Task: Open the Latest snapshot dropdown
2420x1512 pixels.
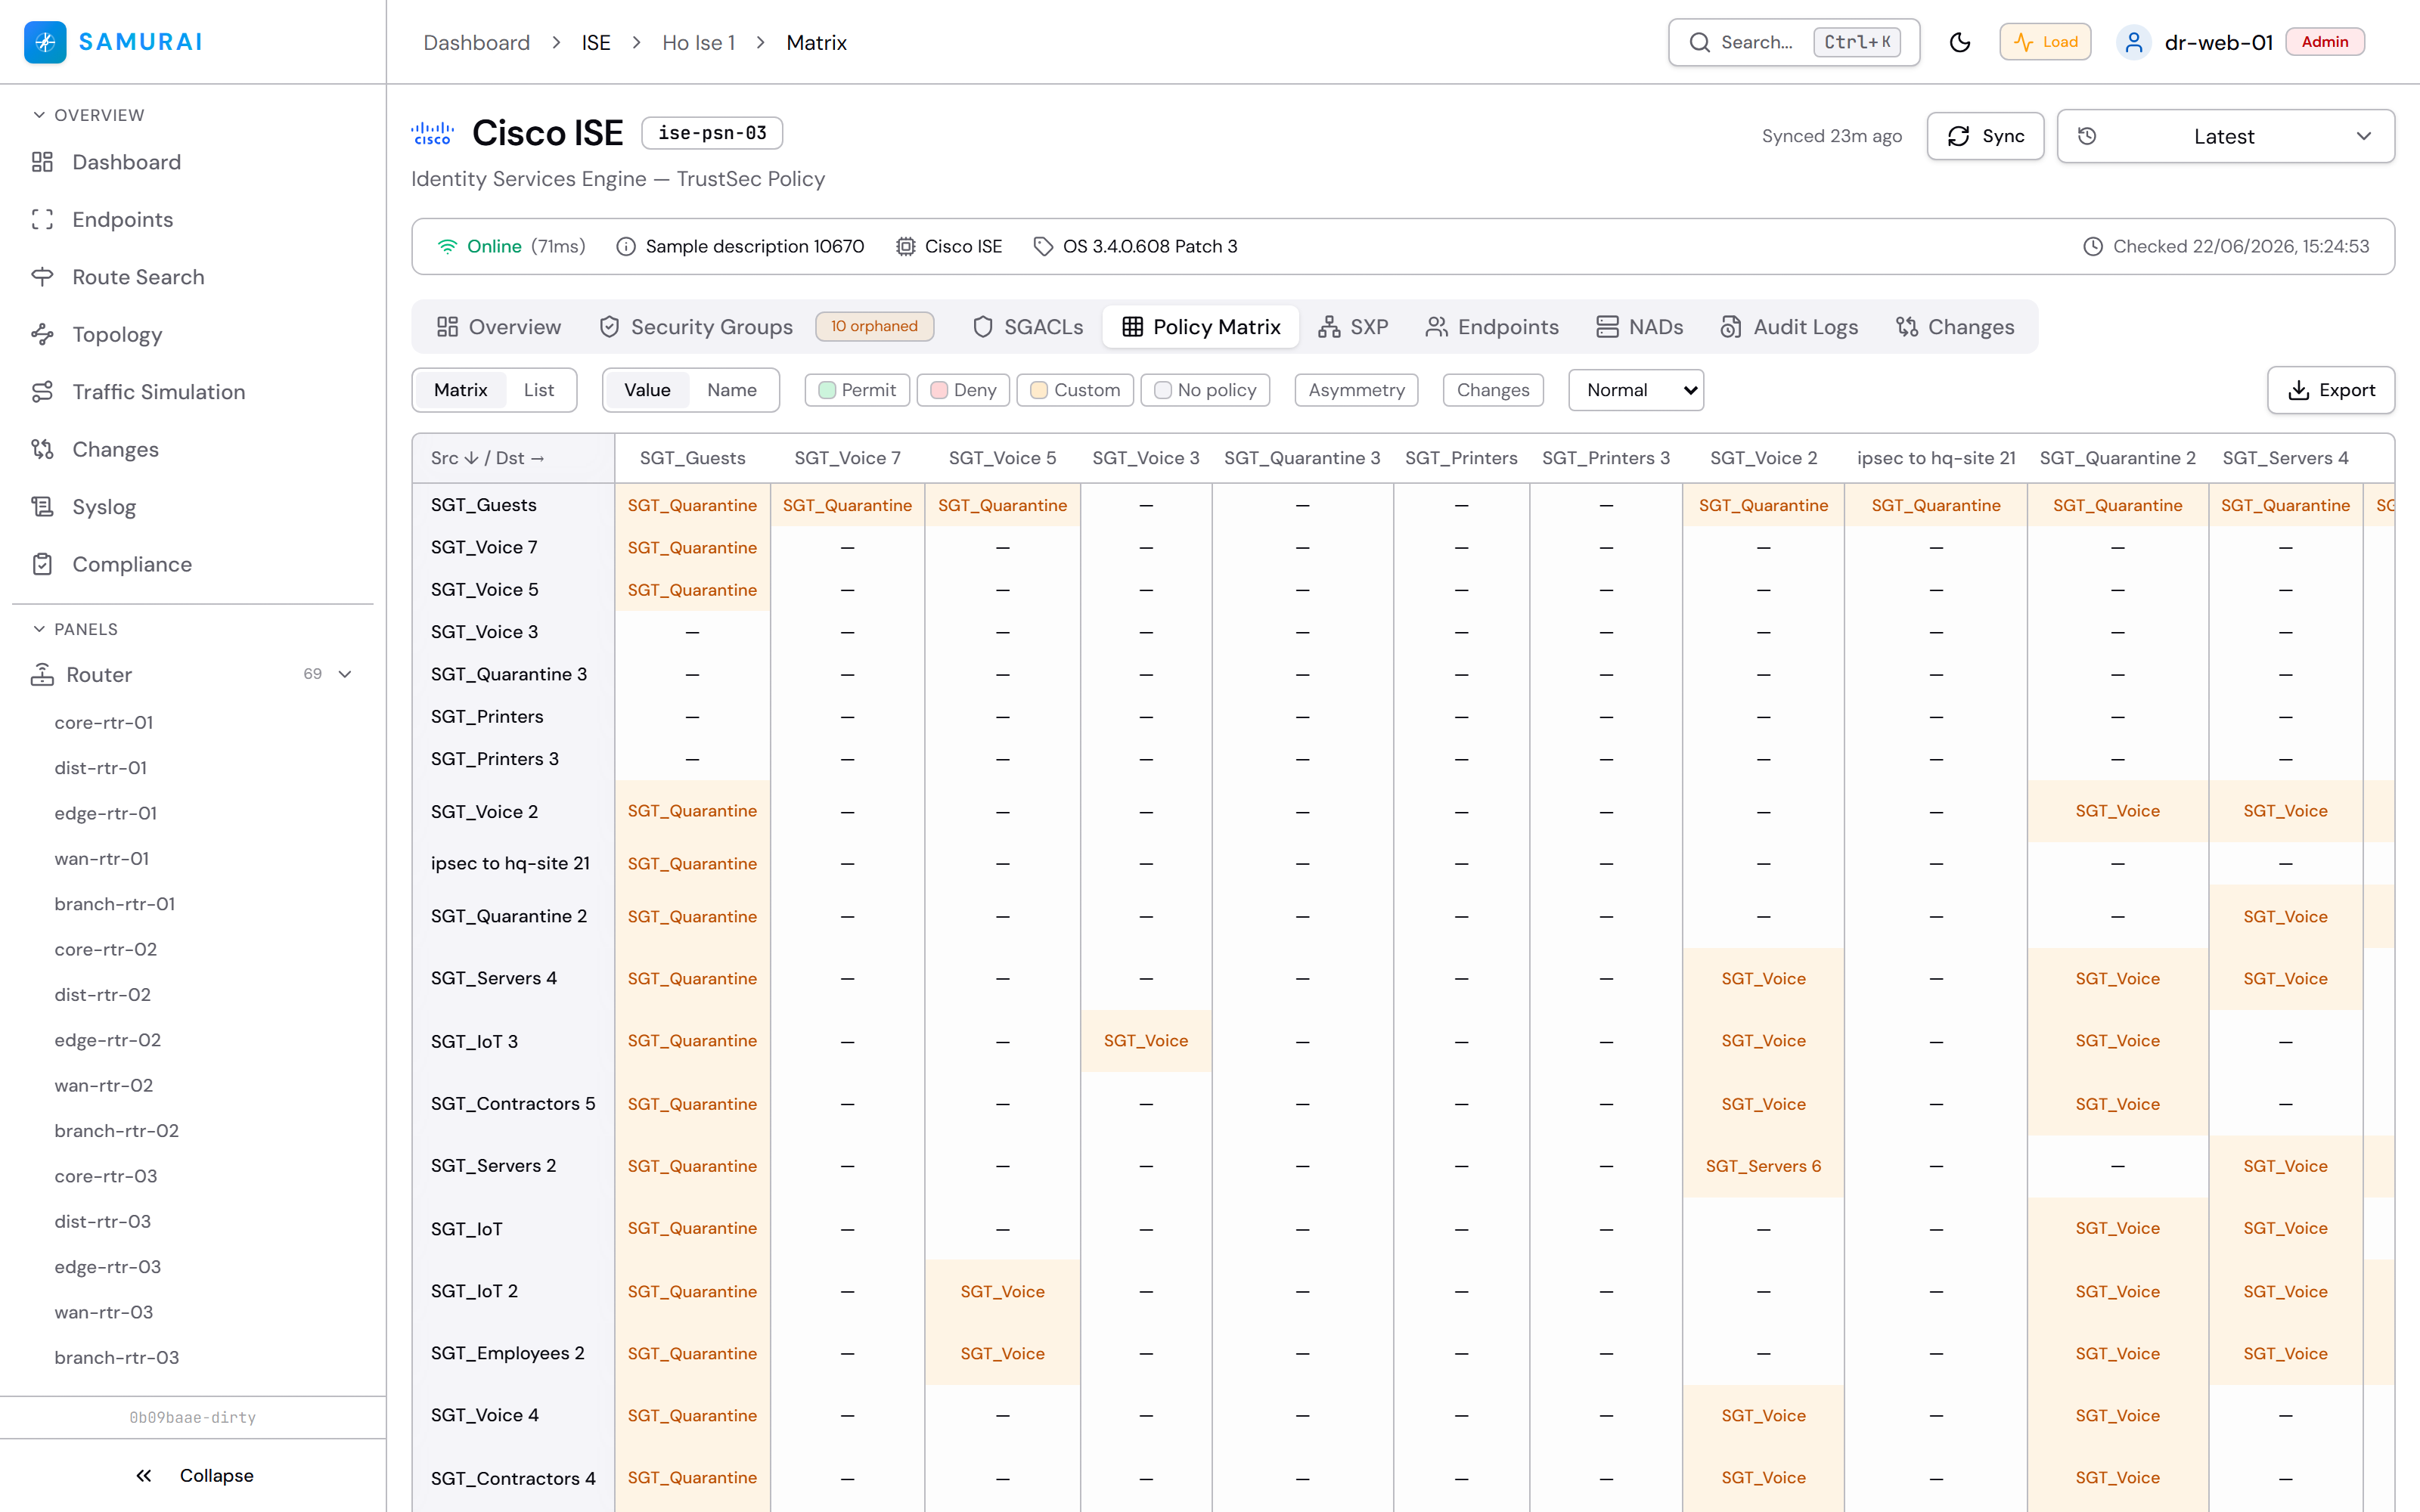Action: coord(2225,136)
